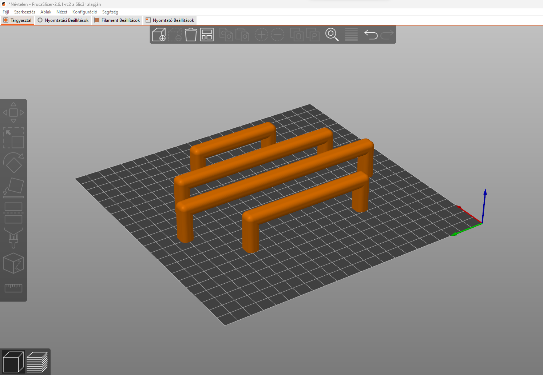Switch to sliced layers preview view
This screenshot has width=543, height=375.
click(37, 362)
